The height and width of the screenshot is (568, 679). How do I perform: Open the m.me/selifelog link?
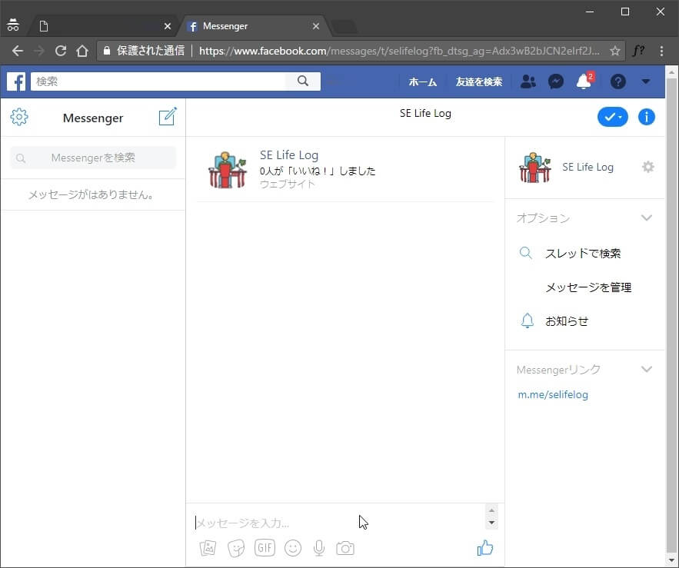click(x=552, y=395)
